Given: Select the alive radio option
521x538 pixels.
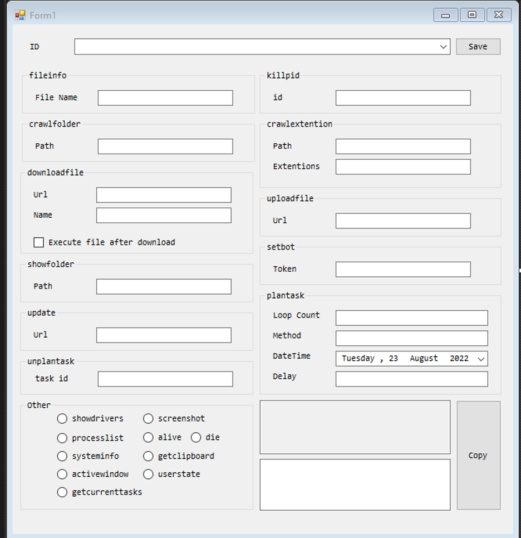Looking at the screenshot, I should 149,438.
